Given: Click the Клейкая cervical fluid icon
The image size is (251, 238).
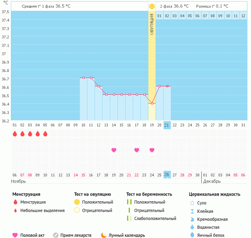Looking at the screenshot, I should [x=192, y=211].
